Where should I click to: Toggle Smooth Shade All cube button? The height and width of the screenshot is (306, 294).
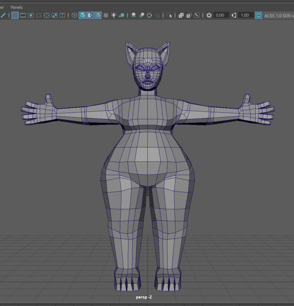click(x=82, y=15)
